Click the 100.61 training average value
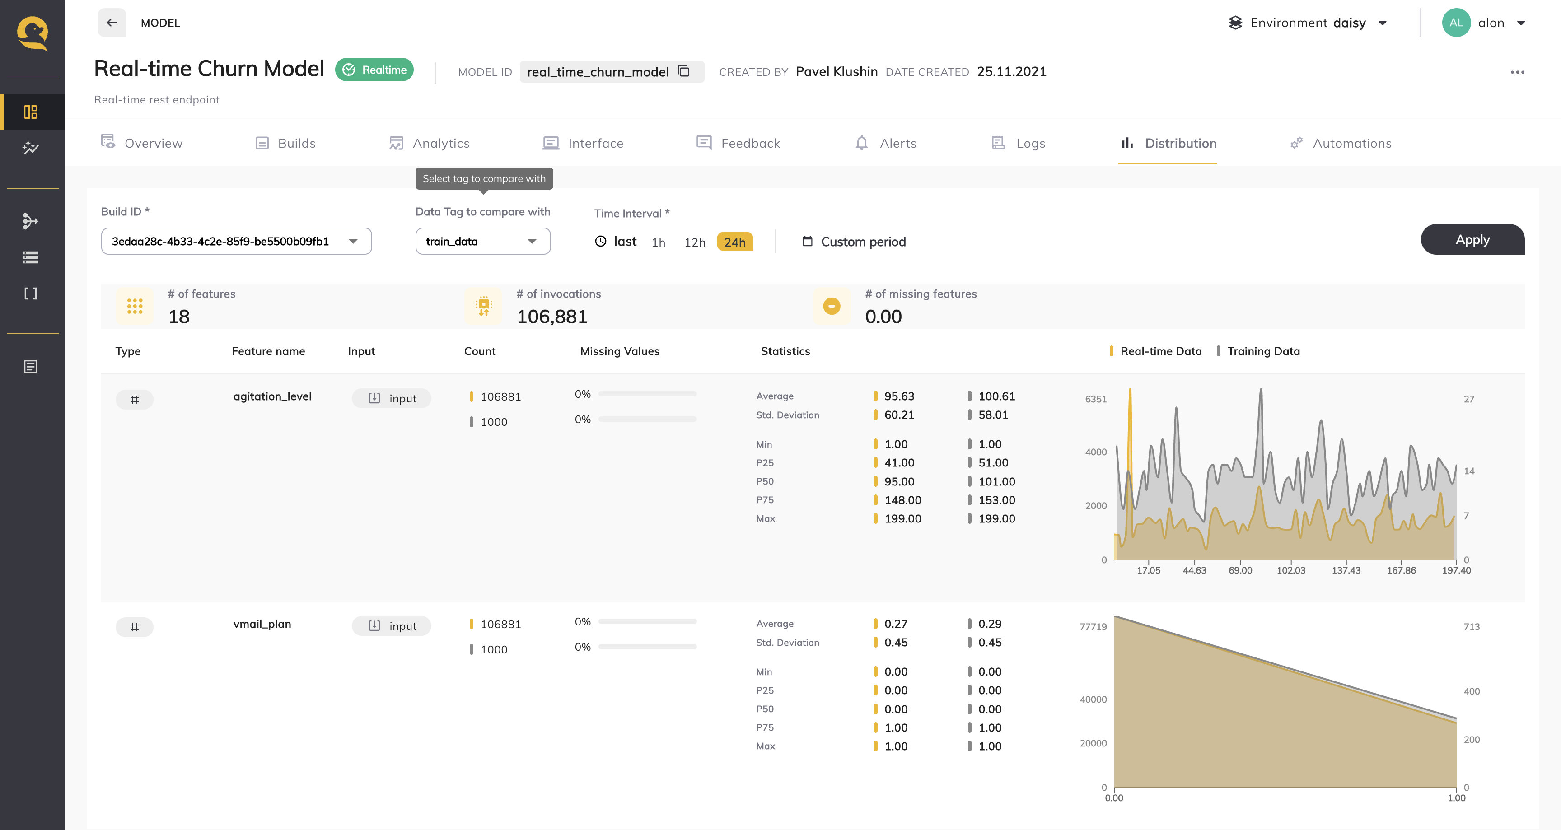1561x830 pixels. click(996, 396)
